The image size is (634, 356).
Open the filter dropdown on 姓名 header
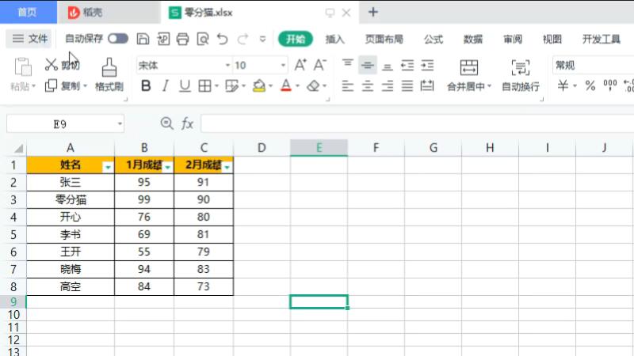108,167
